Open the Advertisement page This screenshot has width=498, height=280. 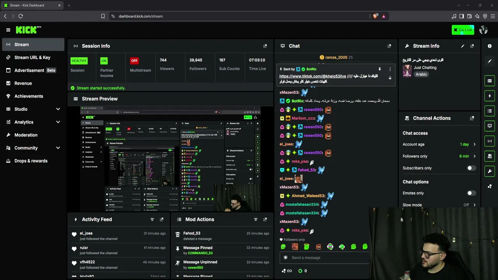[33, 70]
